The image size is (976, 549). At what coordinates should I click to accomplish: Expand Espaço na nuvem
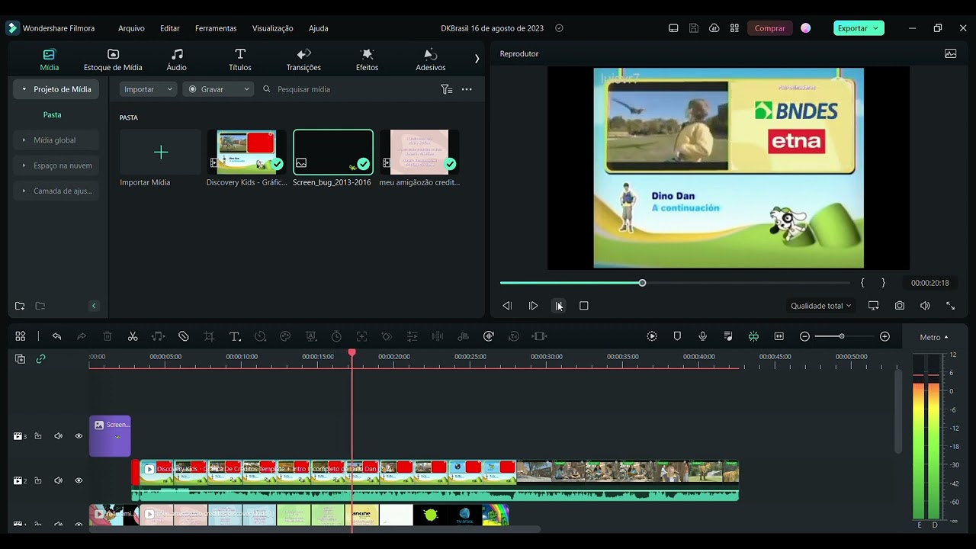[24, 165]
